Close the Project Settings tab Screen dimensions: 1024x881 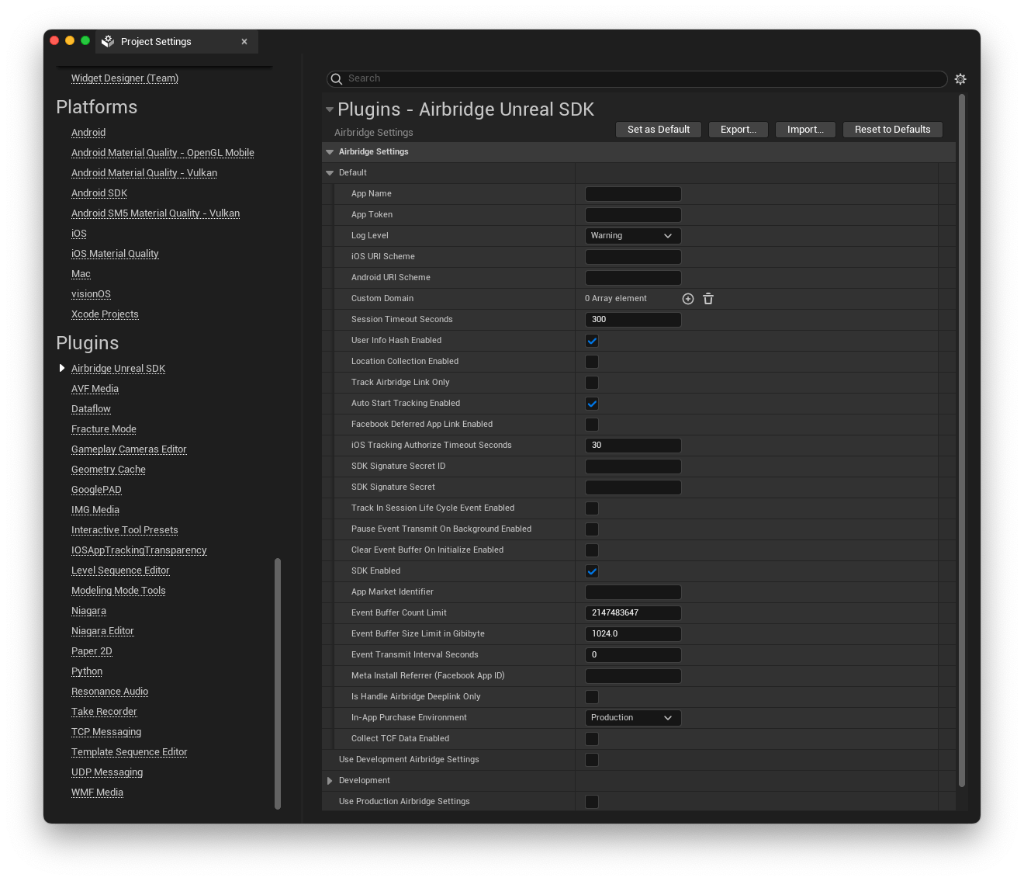coord(244,42)
